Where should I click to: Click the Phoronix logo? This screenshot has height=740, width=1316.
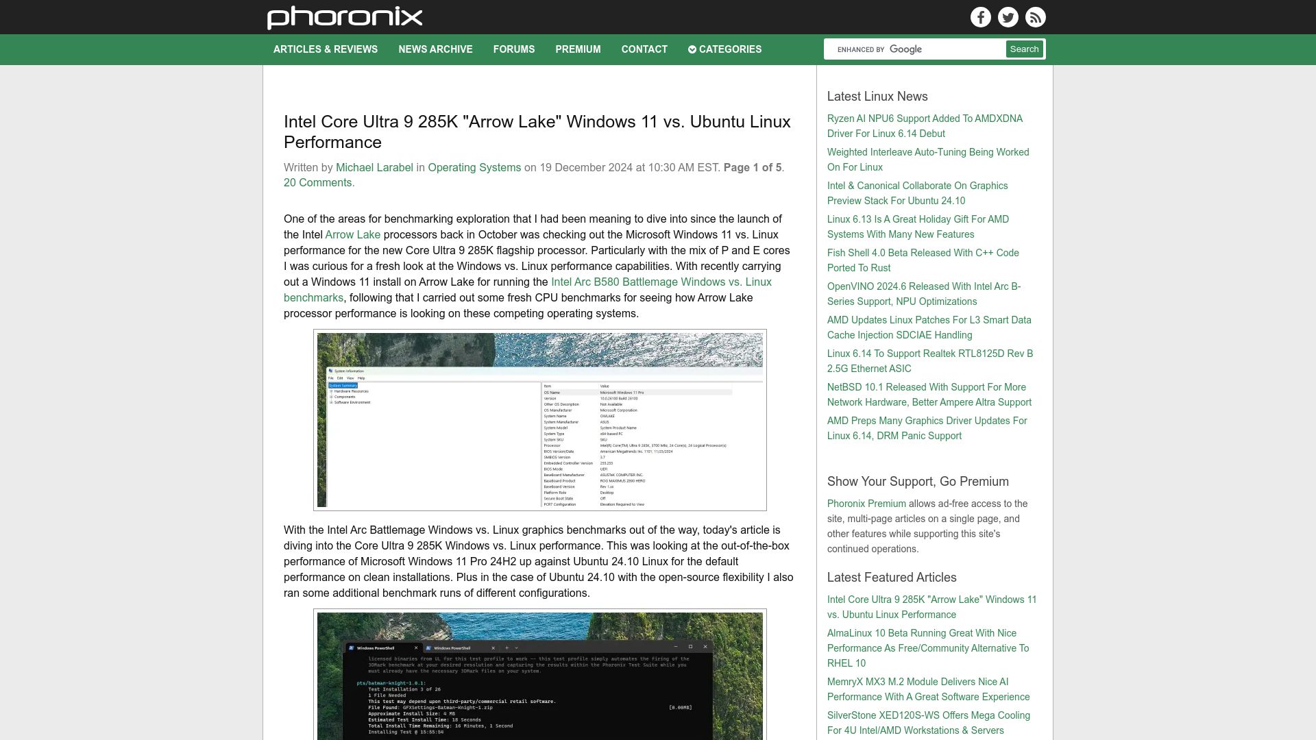tap(345, 17)
